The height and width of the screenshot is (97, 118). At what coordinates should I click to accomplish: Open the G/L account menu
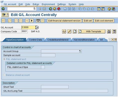pyautogui.click(x=10, y=4)
